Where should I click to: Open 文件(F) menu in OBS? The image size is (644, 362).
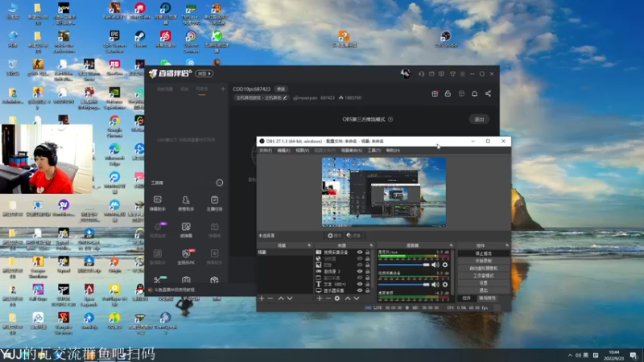pos(266,150)
